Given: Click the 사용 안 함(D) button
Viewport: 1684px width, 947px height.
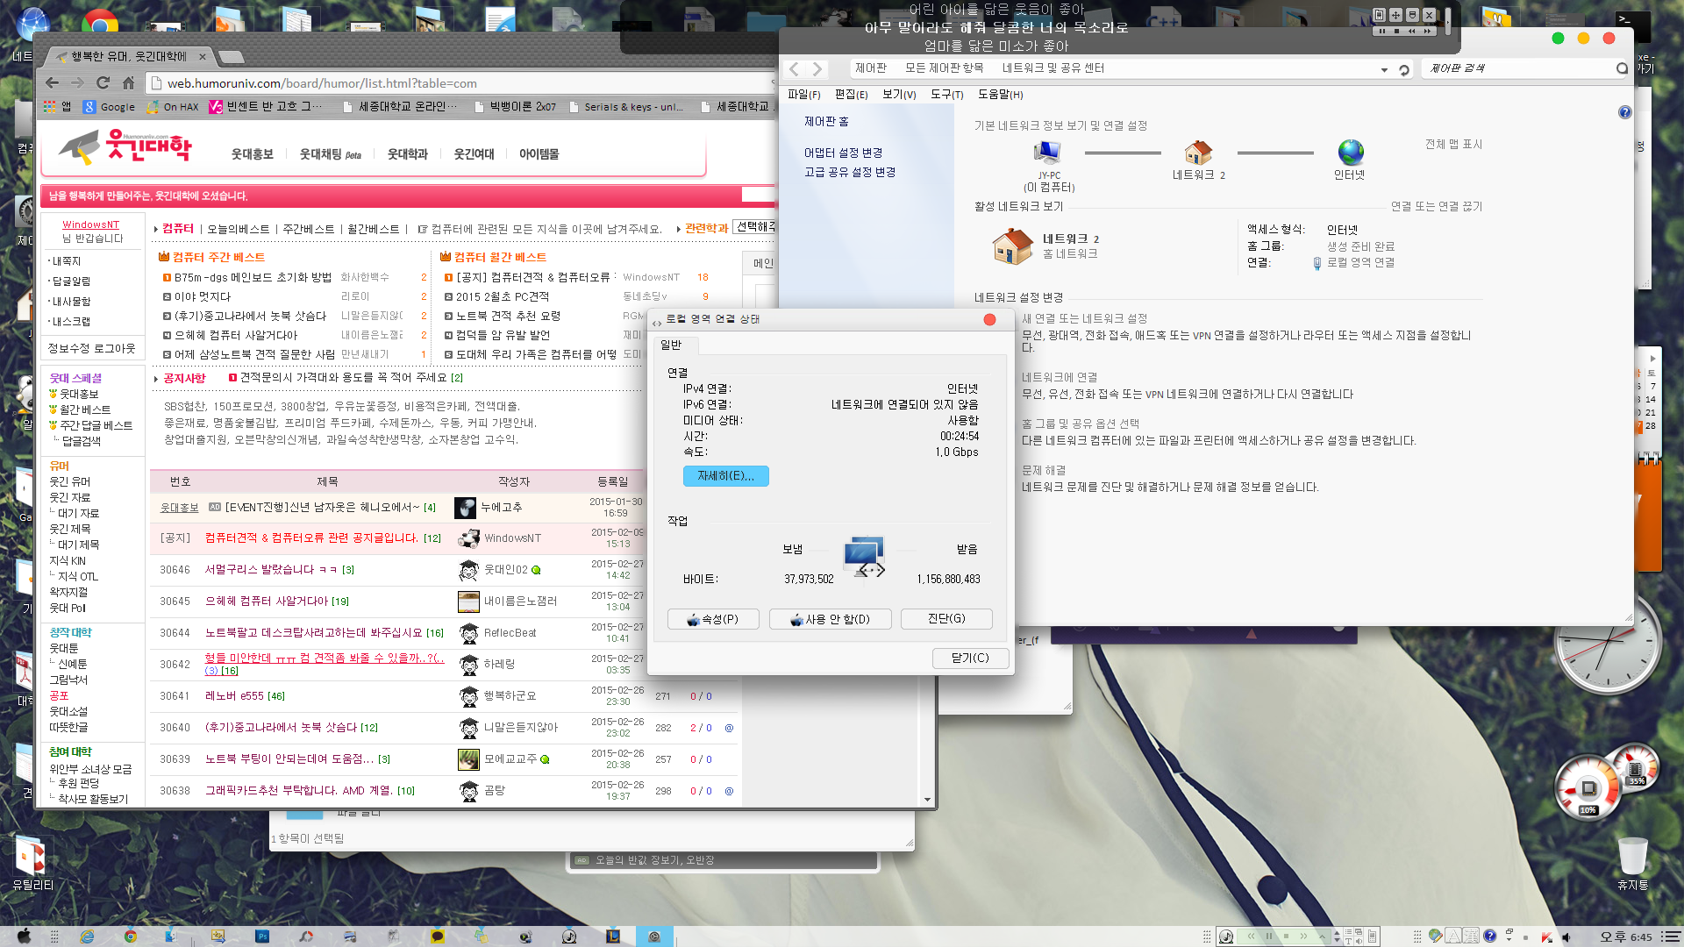Looking at the screenshot, I should click(830, 619).
